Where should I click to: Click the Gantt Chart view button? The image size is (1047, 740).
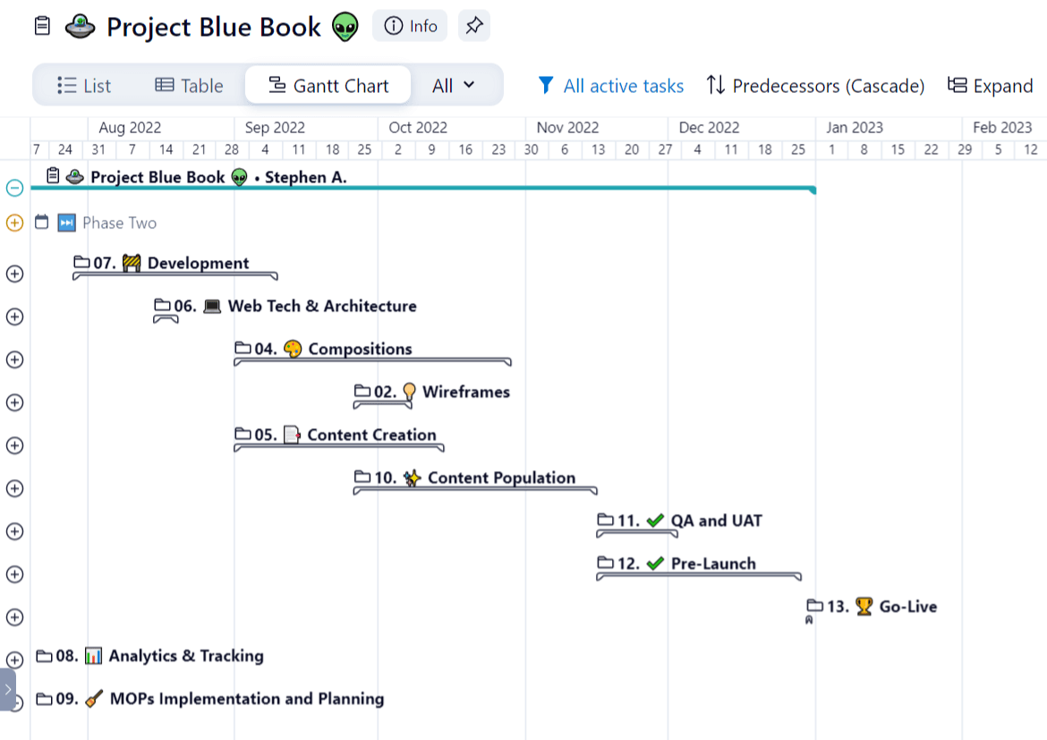point(328,85)
